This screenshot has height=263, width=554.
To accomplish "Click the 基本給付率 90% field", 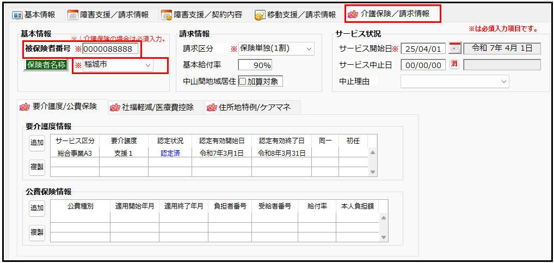I will pyautogui.click(x=255, y=65).
